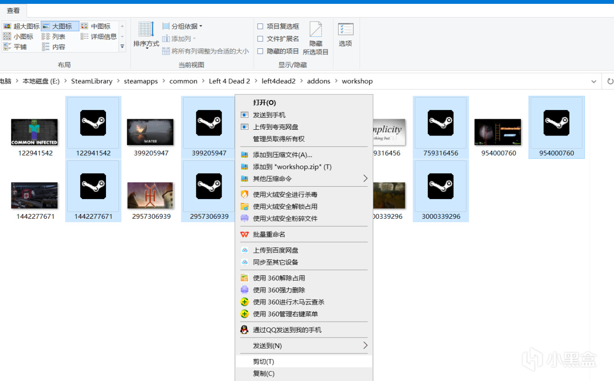Click 同步至其它设备 menu entry
Viewport: 614px width, 381px height.
point(304,262)
